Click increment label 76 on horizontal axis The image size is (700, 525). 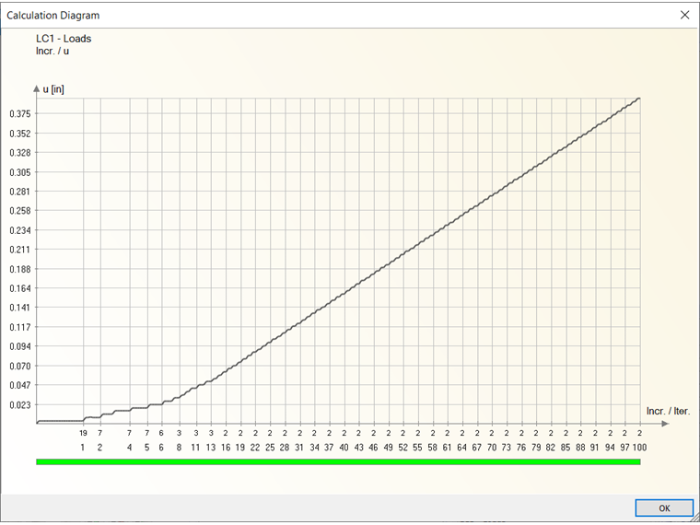(x=521, y=448)
